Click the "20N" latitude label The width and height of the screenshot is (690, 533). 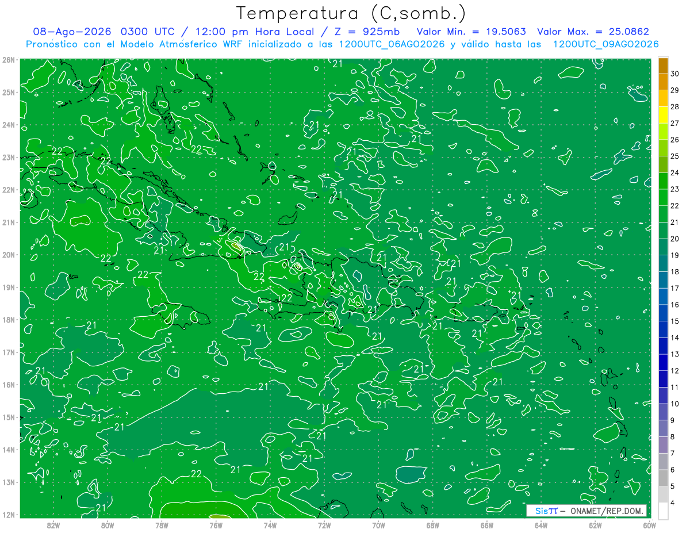pos(8,255)
